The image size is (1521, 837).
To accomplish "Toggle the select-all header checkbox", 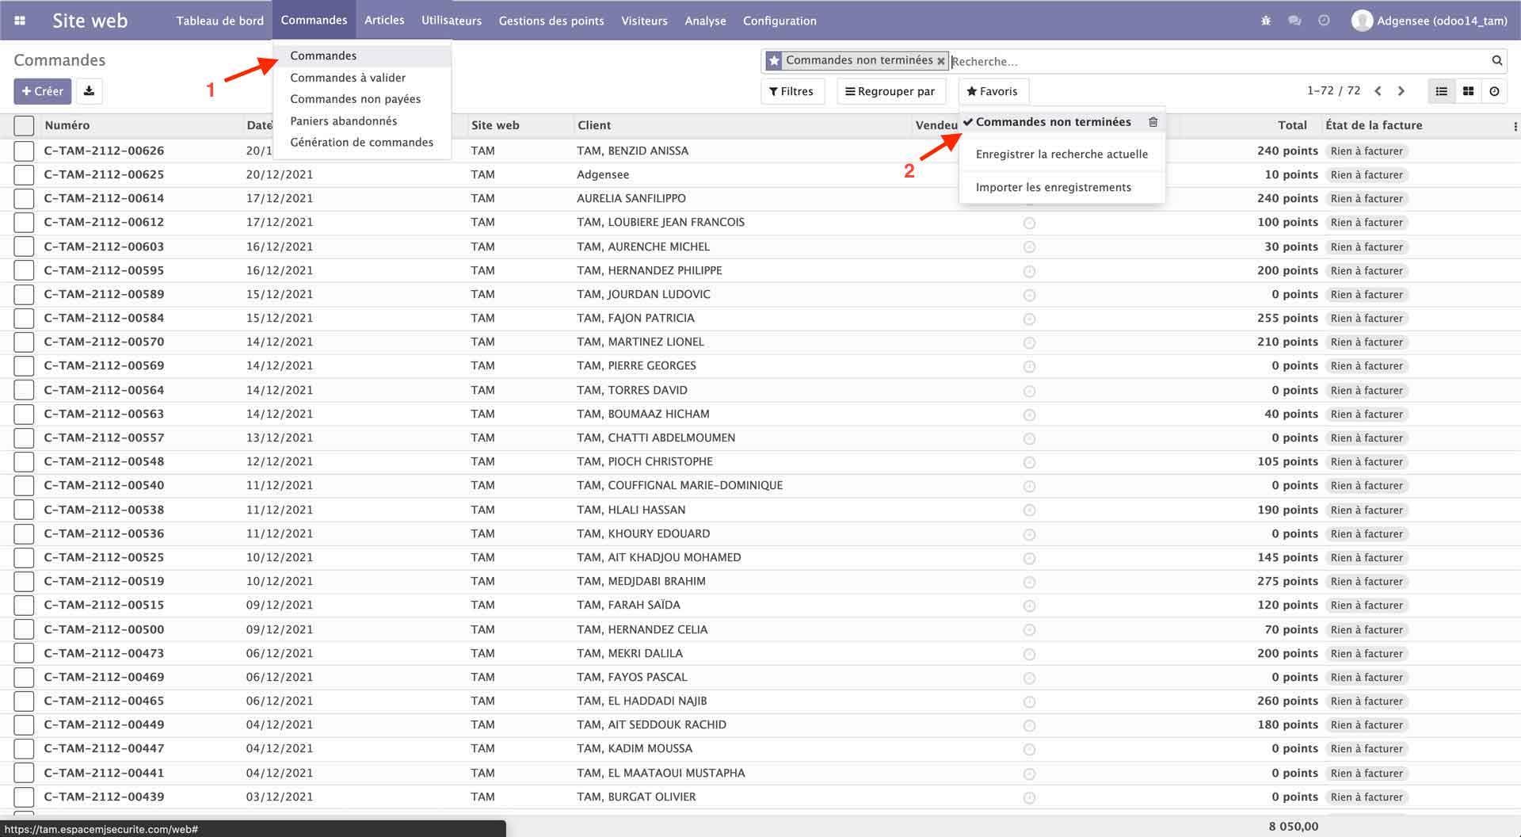I will [24, 125].
